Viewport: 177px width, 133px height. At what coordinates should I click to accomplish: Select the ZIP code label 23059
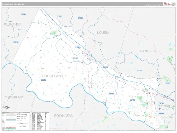click(168, 83)
